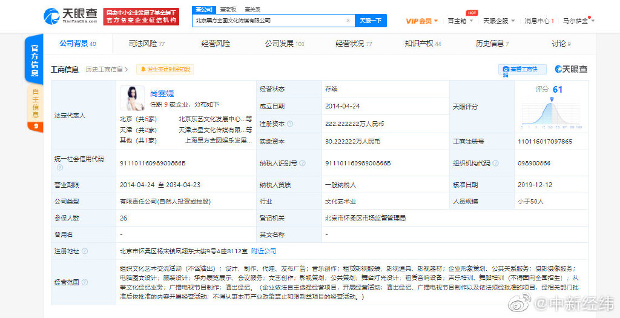Click 北京 (共6家) region entry
The width and height of the screenshot is (620, 318).
(139, 119)
